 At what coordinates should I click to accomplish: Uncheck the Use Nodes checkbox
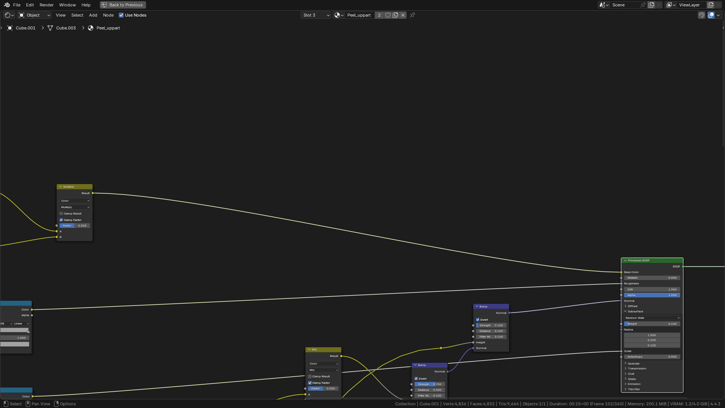coord(121,15)
